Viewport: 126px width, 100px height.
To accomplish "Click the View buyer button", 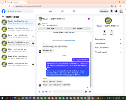I will 51,28.
